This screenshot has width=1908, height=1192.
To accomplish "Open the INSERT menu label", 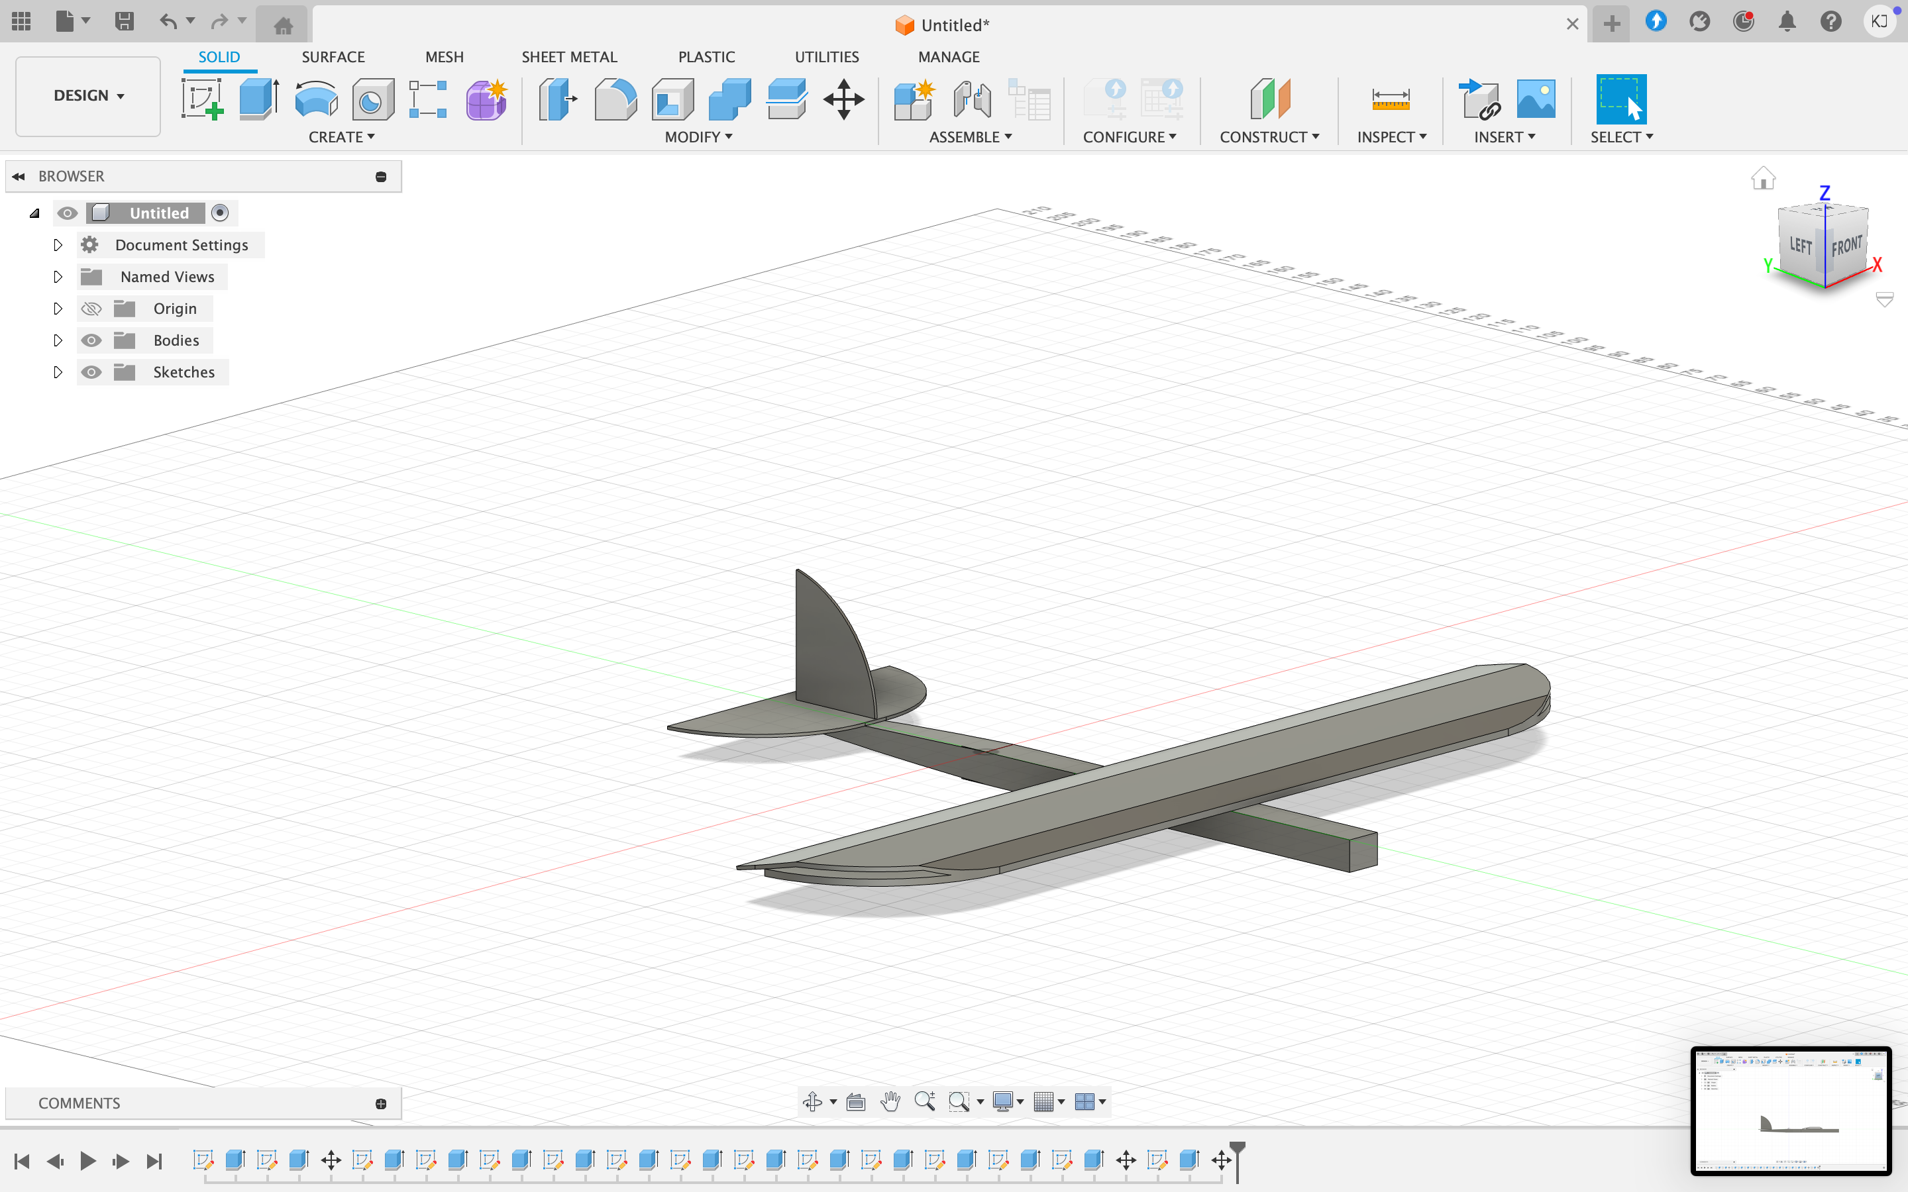I will click(x=1505, y=137).
